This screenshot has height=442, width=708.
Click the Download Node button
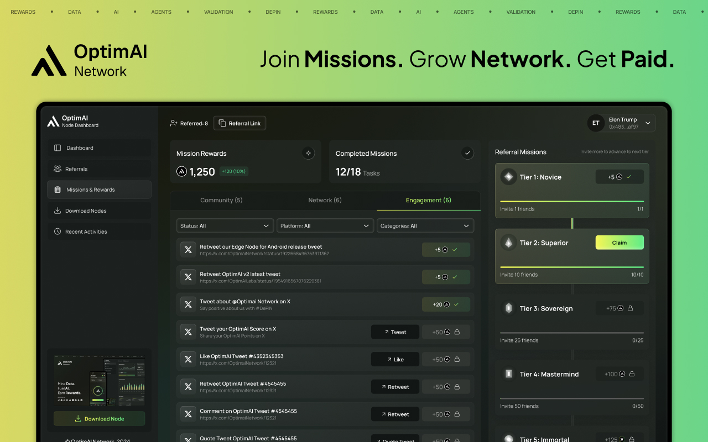pyautogui.click(x=100, y=419)
